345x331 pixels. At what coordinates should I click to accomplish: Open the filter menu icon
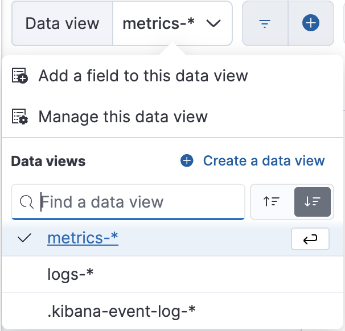(265, 23)
